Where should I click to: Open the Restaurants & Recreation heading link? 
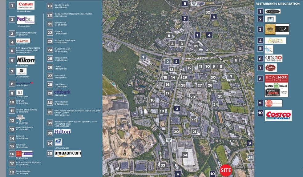click(277, 4)
